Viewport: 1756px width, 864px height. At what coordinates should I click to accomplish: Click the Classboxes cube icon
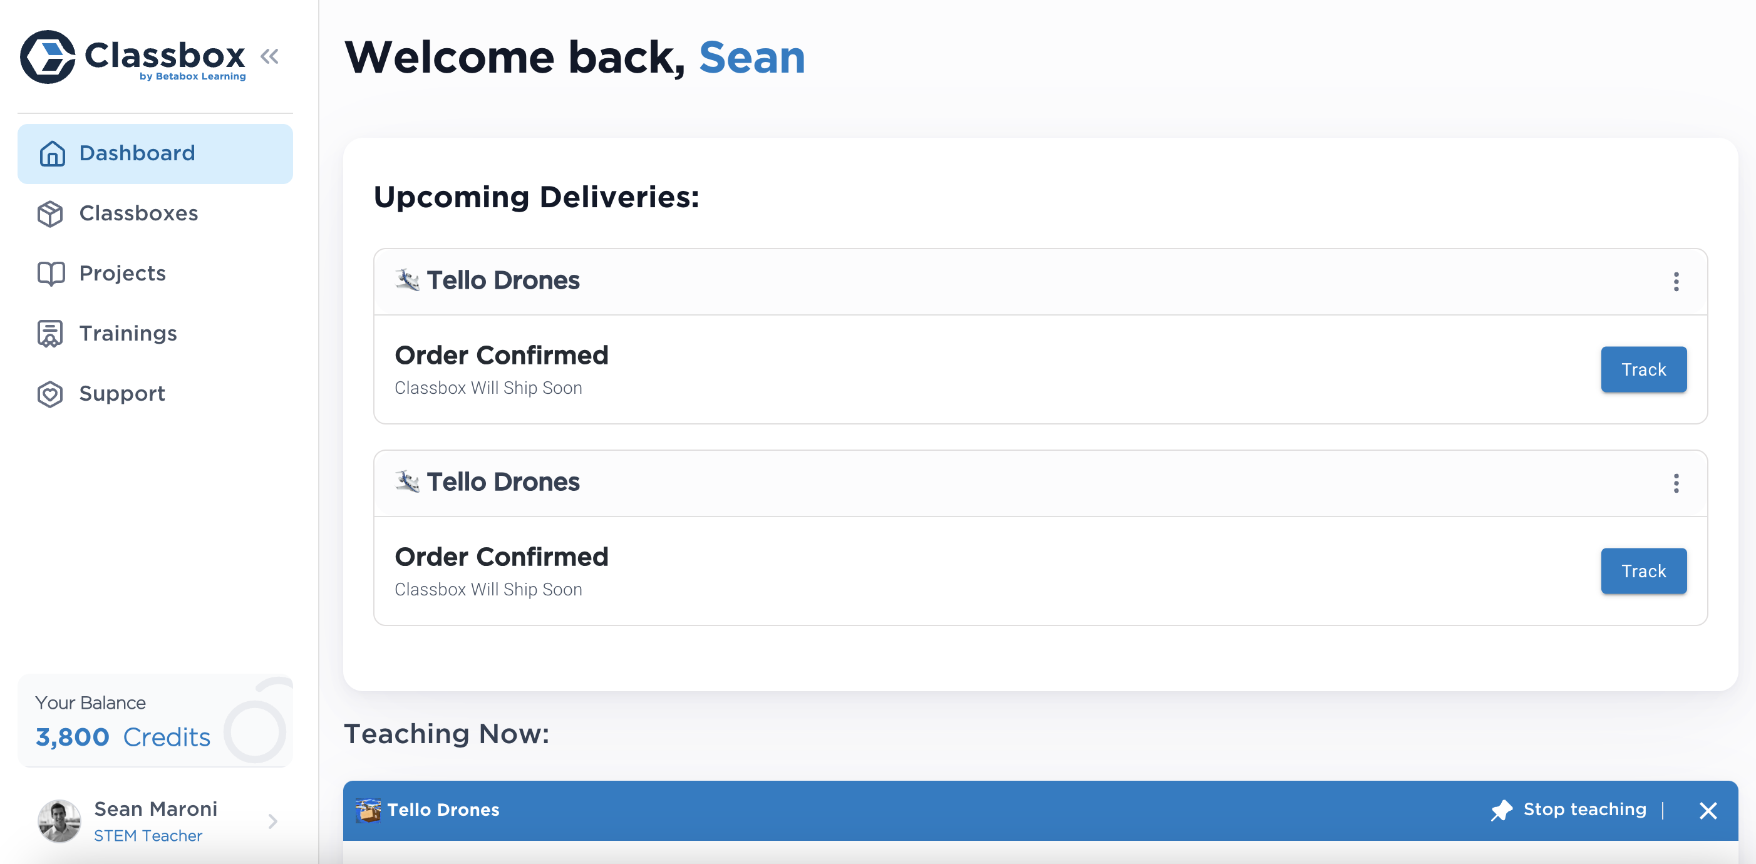pyautogui.click(x=51, y=214)
